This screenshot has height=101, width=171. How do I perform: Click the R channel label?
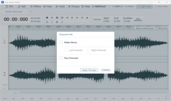click(x=5, y=73)
